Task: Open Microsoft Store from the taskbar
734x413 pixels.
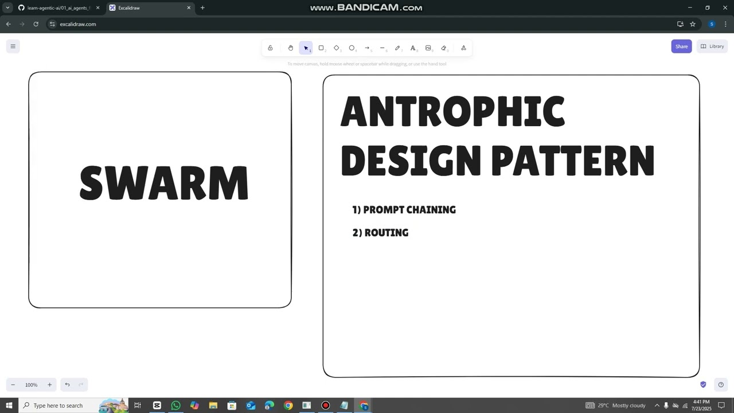Action: click(x=232, y=406)
